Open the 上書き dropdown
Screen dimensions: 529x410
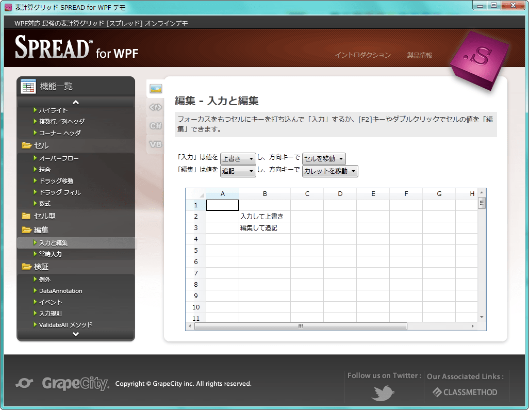pyautogui.click(x=238, y=158)
